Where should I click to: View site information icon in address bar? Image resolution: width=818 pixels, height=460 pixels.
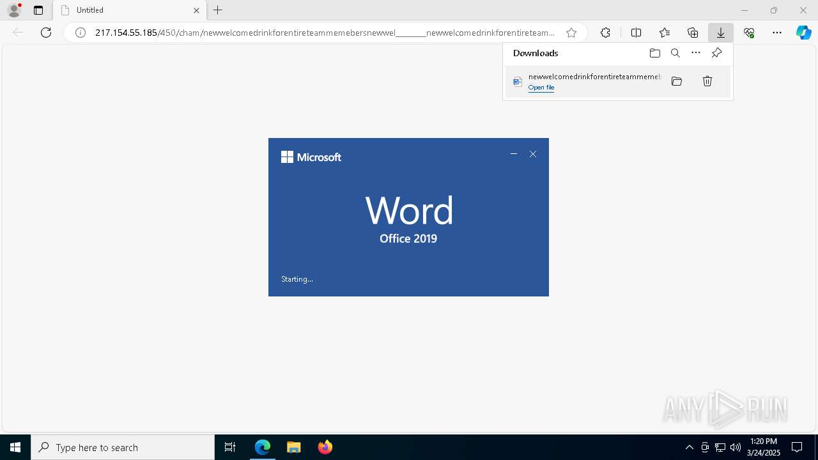coord(81,33)
